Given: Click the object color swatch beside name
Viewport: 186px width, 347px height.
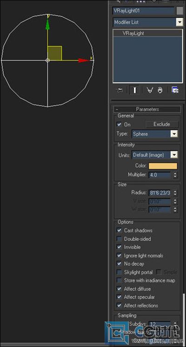Looking at the screenshot, I should [179, 11].
